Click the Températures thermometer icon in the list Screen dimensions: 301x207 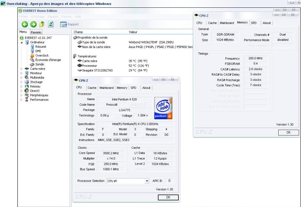(75, 56)
